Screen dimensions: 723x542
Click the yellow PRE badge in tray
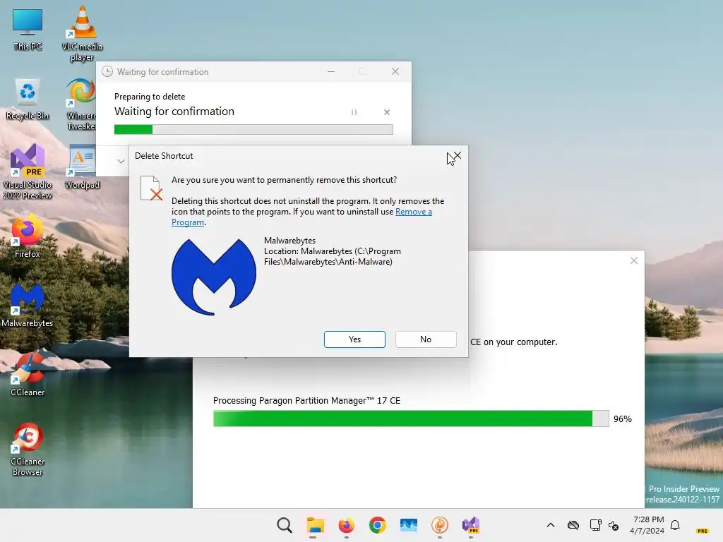tap(703, 531)
